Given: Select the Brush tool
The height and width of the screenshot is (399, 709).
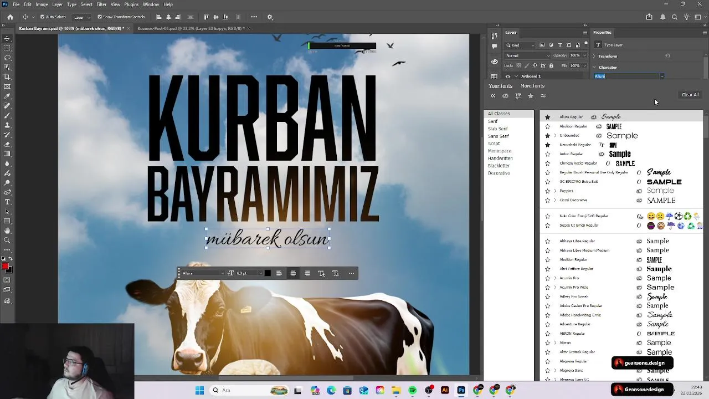Looking at the screenshot, I should pos(7,115).
